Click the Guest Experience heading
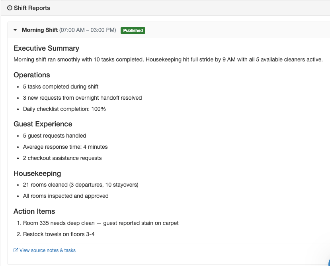The width and height of the screenshot is (330, 266). [x=43, y=124]
